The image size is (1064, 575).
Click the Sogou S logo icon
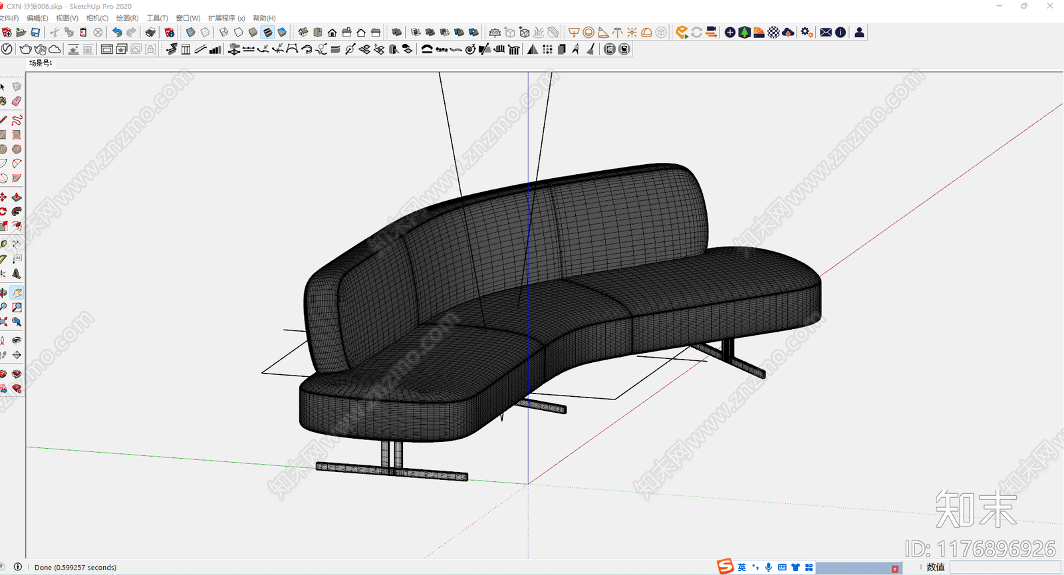point(725,566)
